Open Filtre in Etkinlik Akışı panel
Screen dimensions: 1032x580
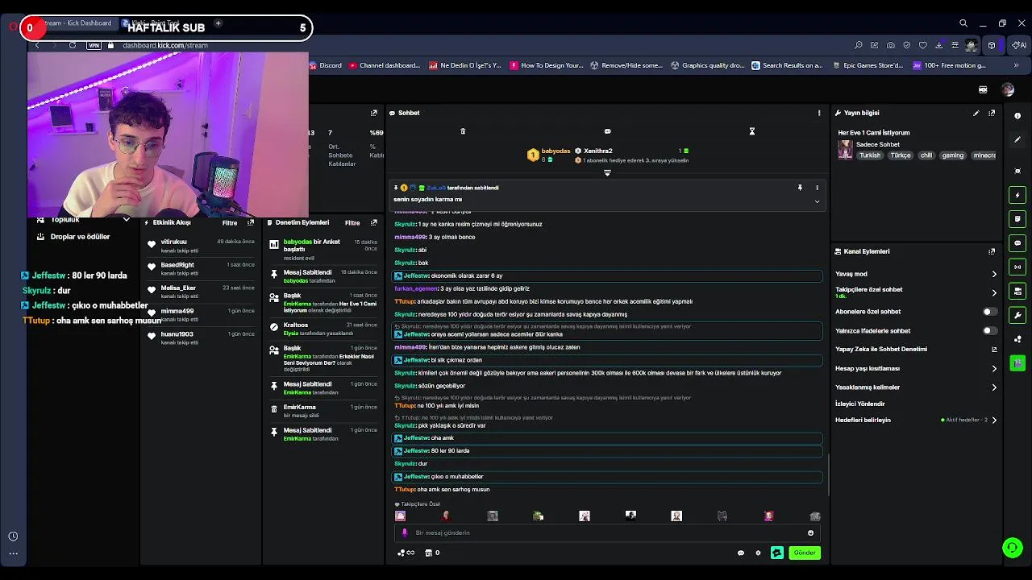230,222
